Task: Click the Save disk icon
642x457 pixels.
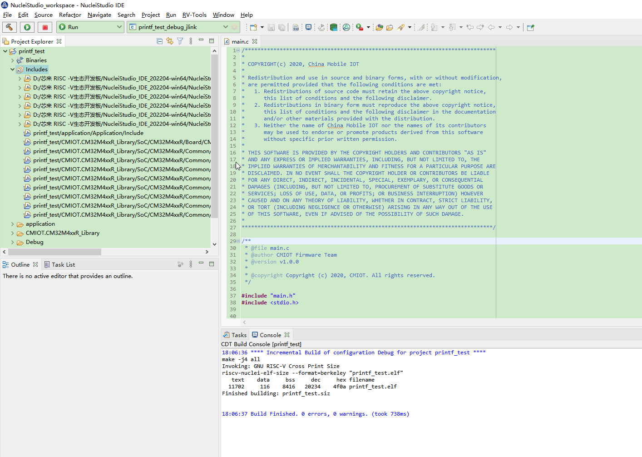Action: tap(271, 27)
